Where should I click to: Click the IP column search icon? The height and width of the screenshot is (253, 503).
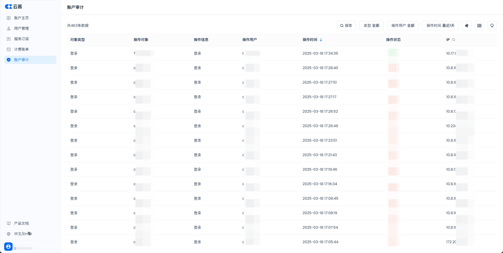click(x=454, y=40)
